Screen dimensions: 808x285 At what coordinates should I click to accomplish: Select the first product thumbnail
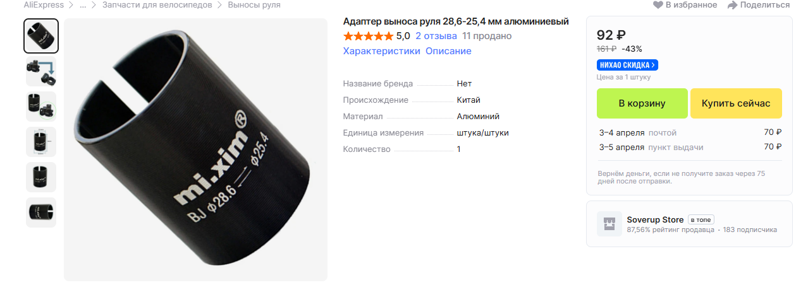tap(41, 36)
